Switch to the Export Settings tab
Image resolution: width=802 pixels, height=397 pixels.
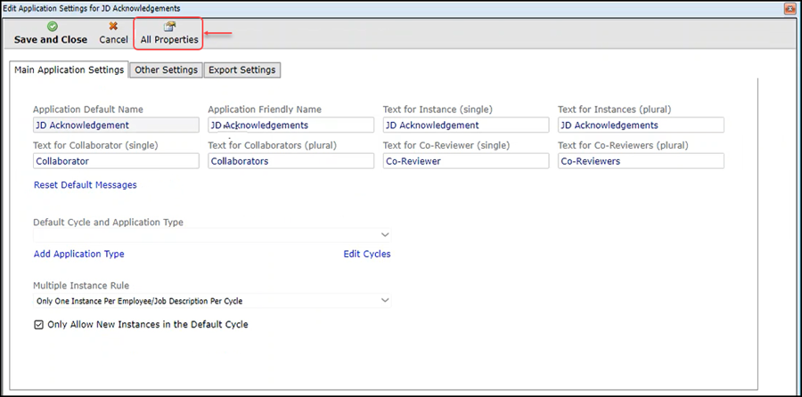click(241, 70)
